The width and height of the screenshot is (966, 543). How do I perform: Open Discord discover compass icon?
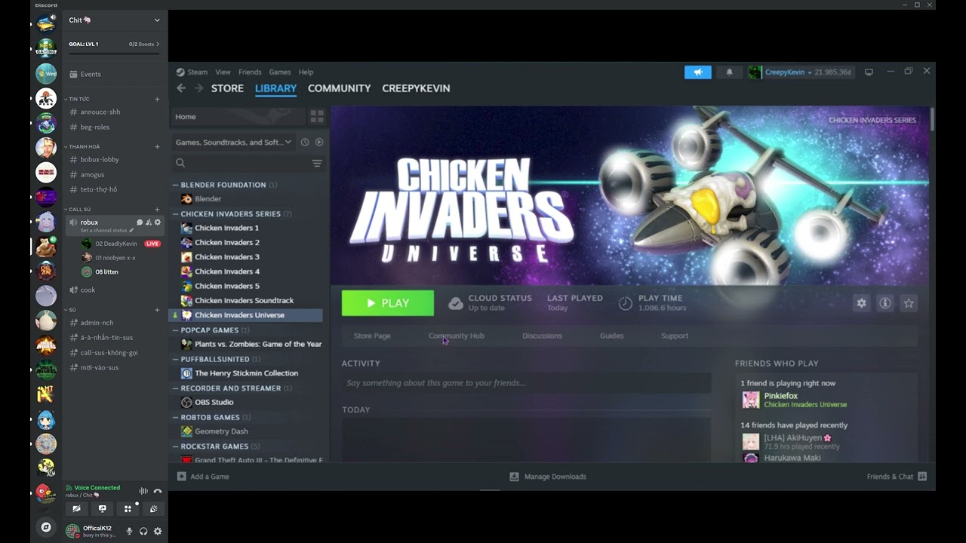(x=46, y=527)
